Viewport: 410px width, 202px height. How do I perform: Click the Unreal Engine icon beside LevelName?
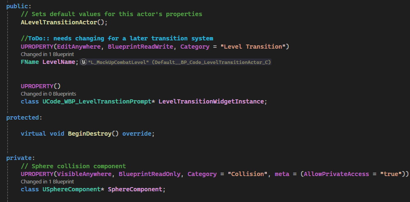pyautogui.click(x=84, y=62)
